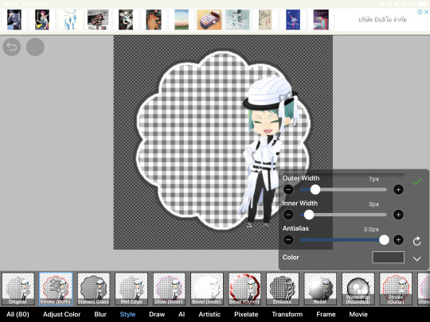Viewport: 430px width, 322px height.
Task: Pick the Bevel (Inner) filter
Action: click(207, 289)
